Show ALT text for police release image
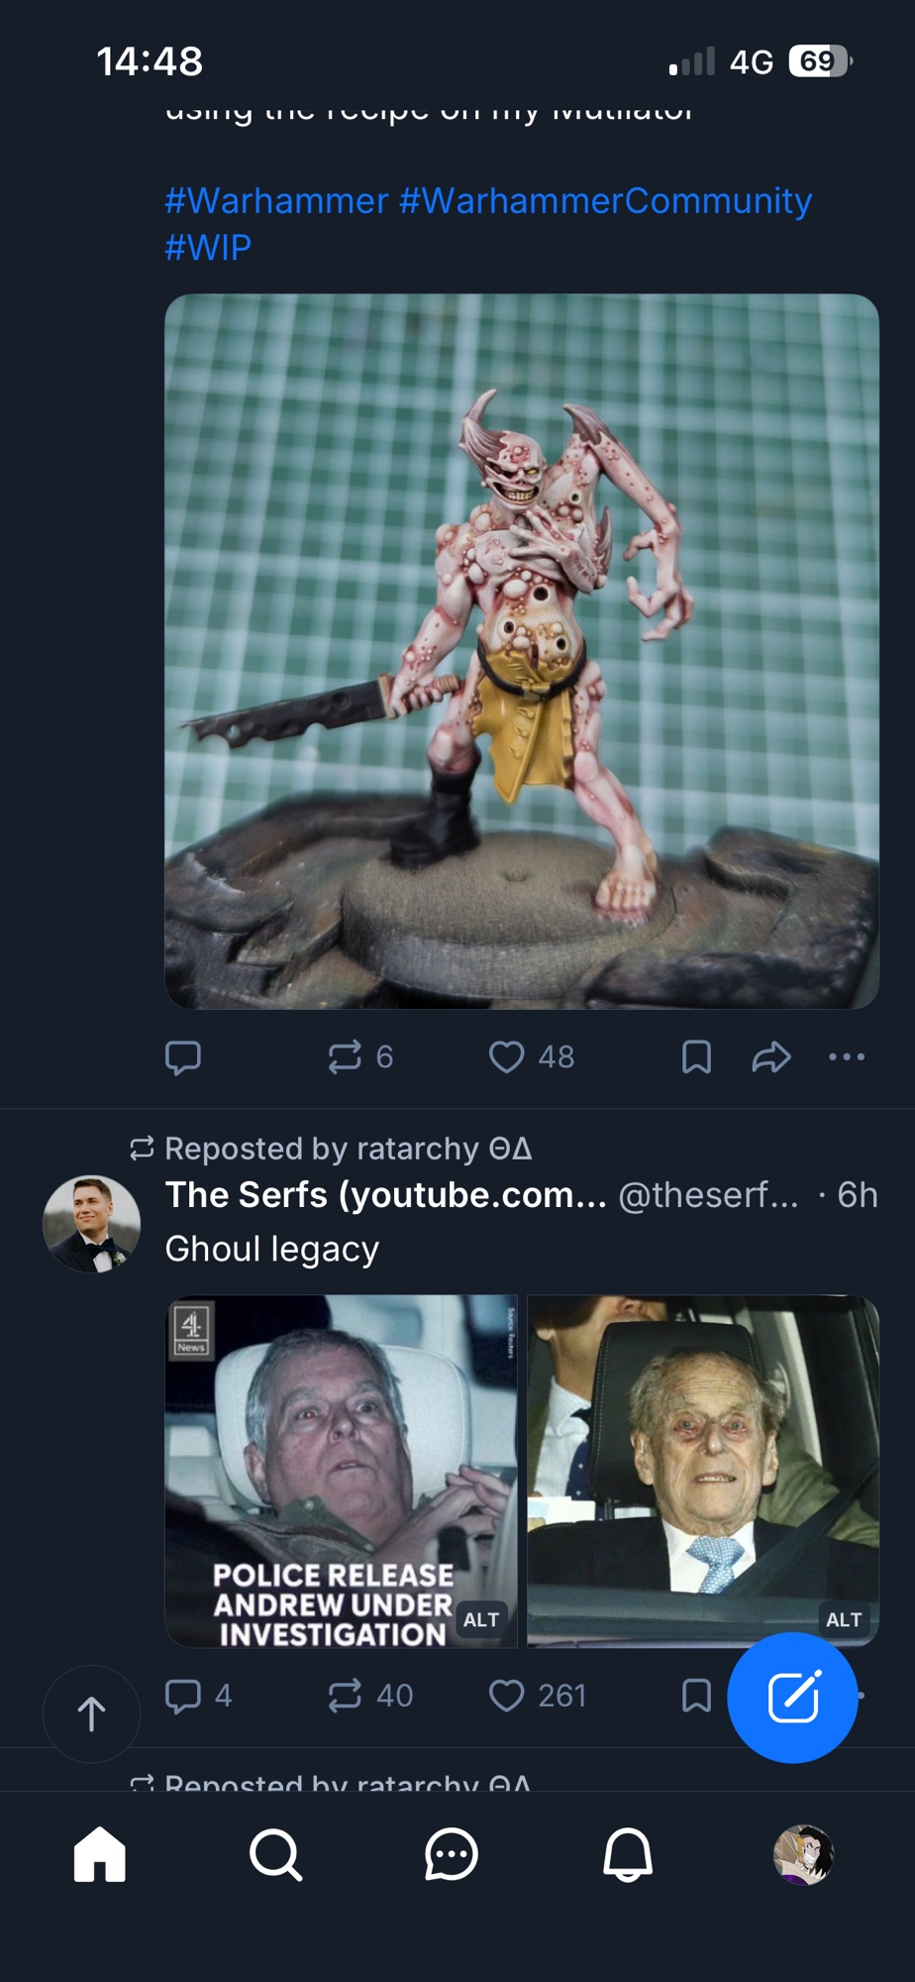The height and width of the screenshot is (1982, 915). (x=481, y=1620)
